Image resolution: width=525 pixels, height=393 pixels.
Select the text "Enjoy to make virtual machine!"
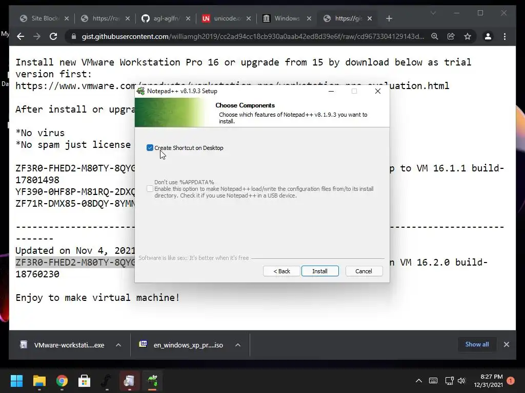(98, 297)
